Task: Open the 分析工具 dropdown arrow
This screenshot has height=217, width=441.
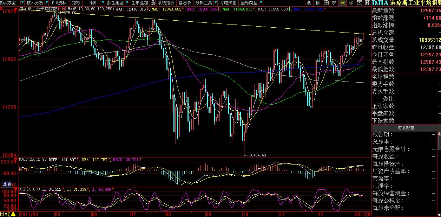Action: coord(215,3)
